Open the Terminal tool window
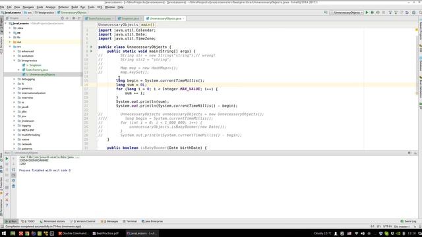 point(130,221)
